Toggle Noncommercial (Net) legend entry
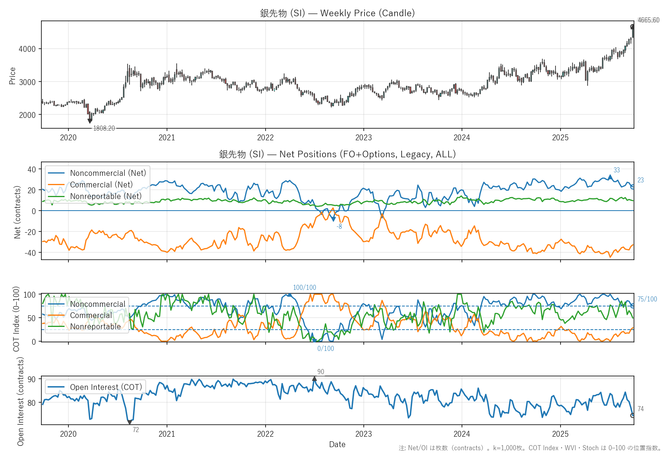 click(108, 173)
